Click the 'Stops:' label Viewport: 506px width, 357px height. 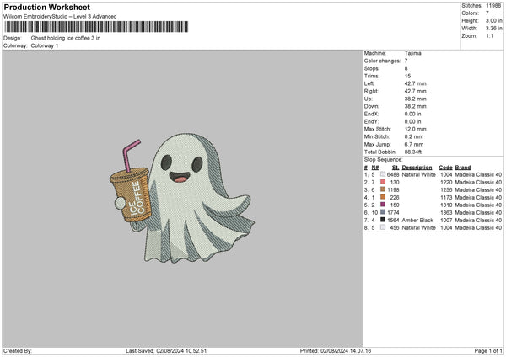coord(372,69)
